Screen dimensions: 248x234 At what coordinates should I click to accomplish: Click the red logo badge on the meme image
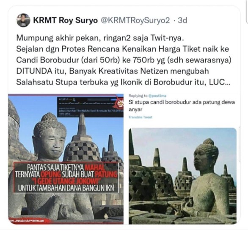point(120,103)
